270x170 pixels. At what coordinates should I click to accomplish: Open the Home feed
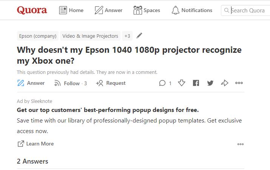pos(71,10)
